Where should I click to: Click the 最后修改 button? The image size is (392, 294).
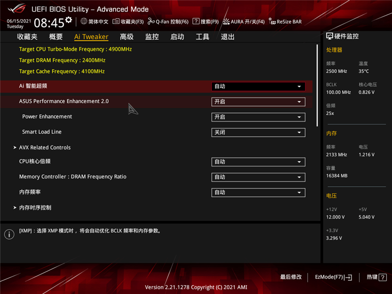click(291, 277)
